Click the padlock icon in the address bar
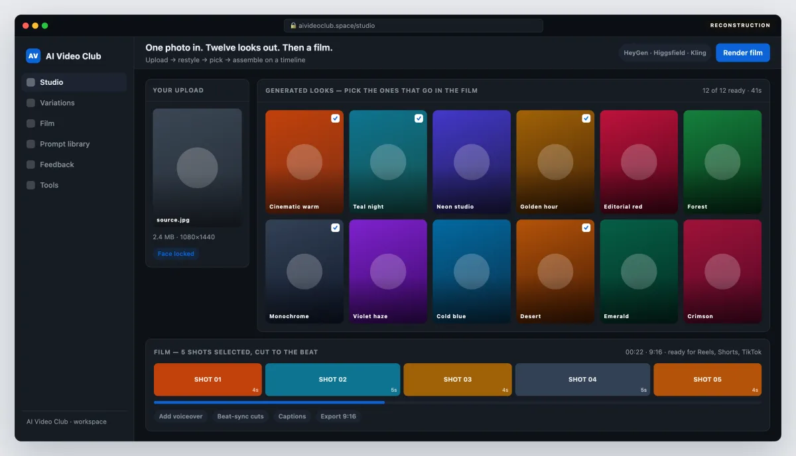The height and width of the screenshot is (456, 796). pos(293,26)
